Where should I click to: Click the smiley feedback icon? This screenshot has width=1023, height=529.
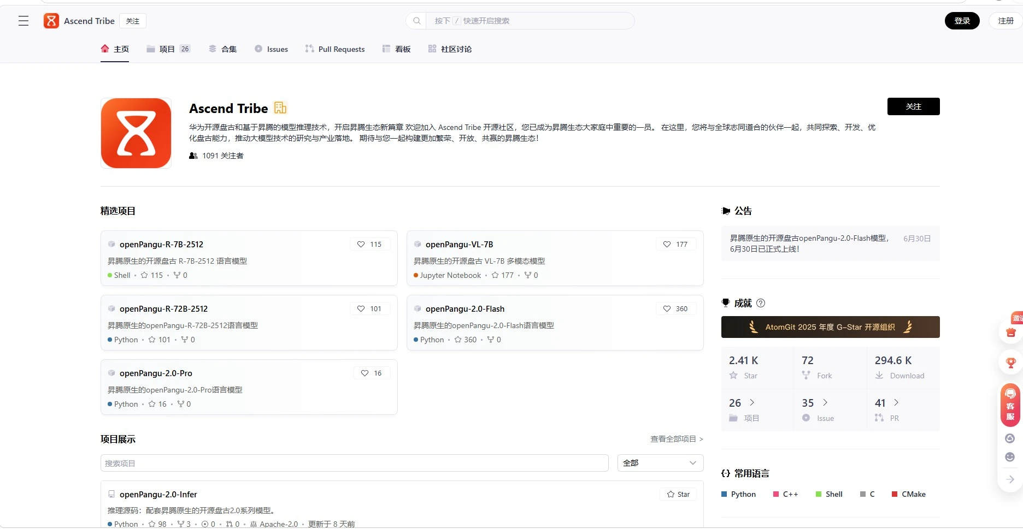[1010, 457]
